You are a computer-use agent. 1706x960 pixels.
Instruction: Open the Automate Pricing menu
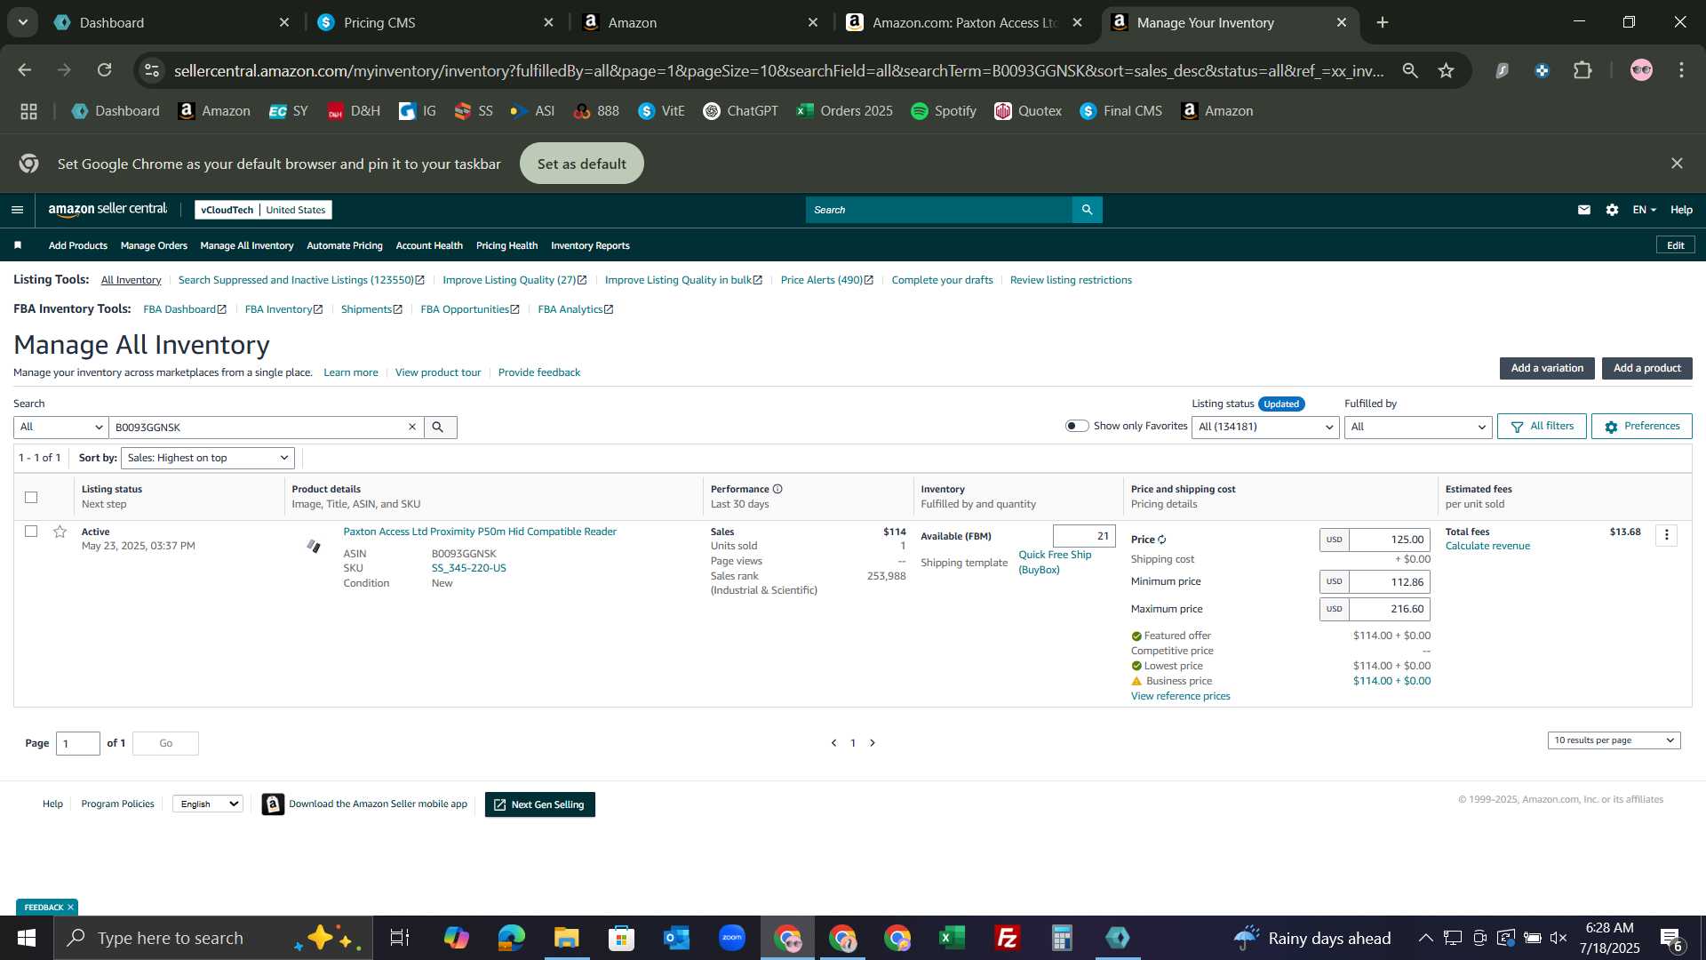tap(345, 245)
